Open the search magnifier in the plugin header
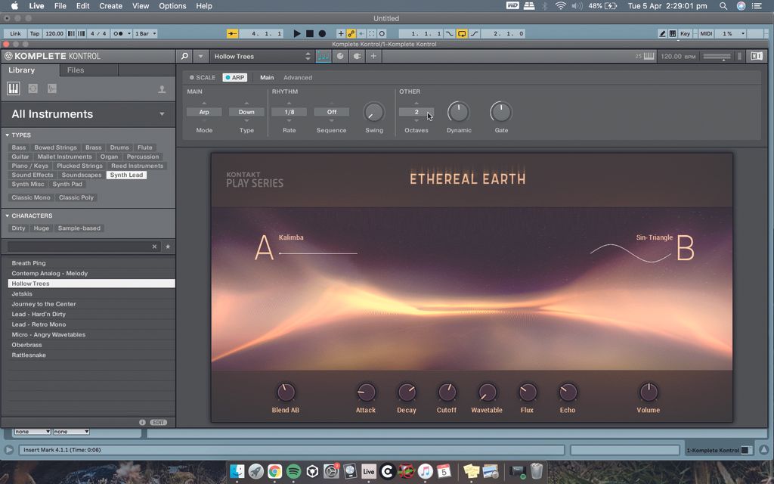Viewport: 774px width, 484px height. [x=184, y=57]
